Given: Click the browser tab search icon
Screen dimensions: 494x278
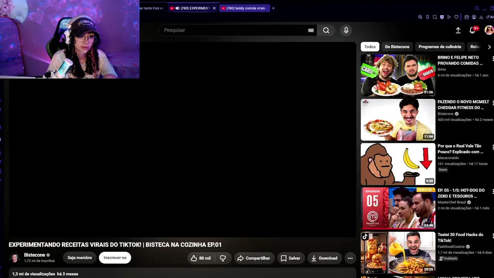Looking at the screenshot, I should [477, 8].
